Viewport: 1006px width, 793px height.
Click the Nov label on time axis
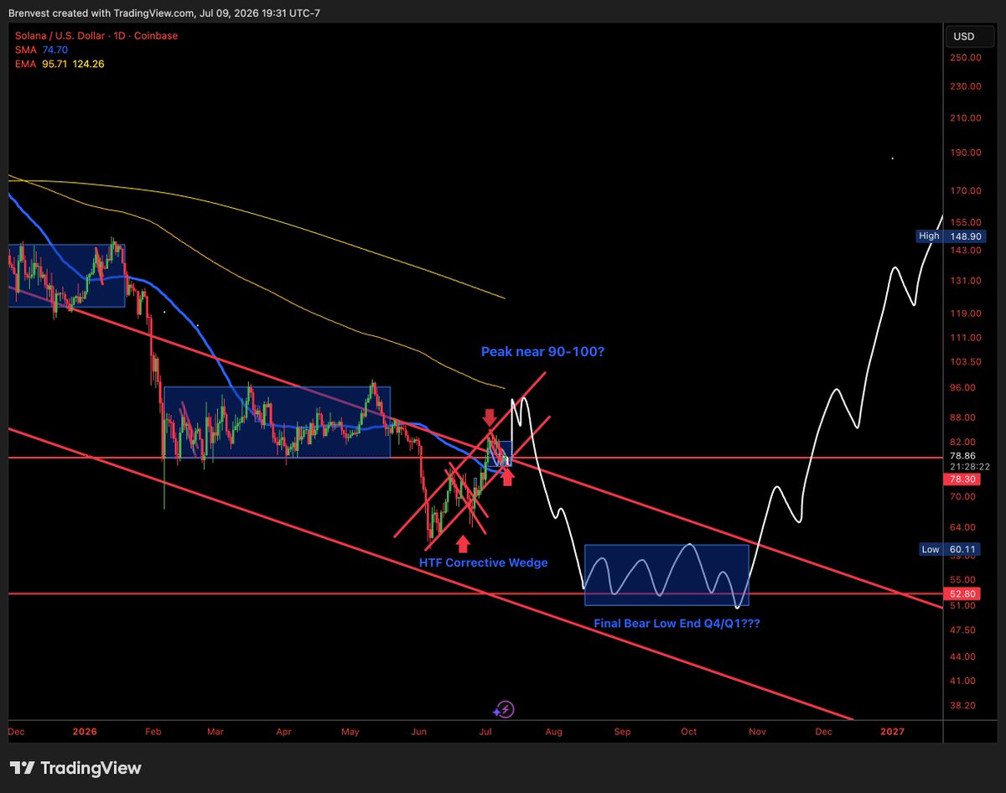[x=757, y=732]
